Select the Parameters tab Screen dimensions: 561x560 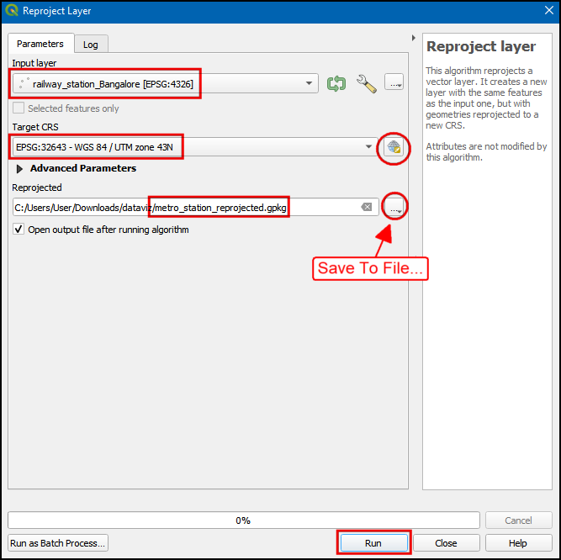coord(40,44)
